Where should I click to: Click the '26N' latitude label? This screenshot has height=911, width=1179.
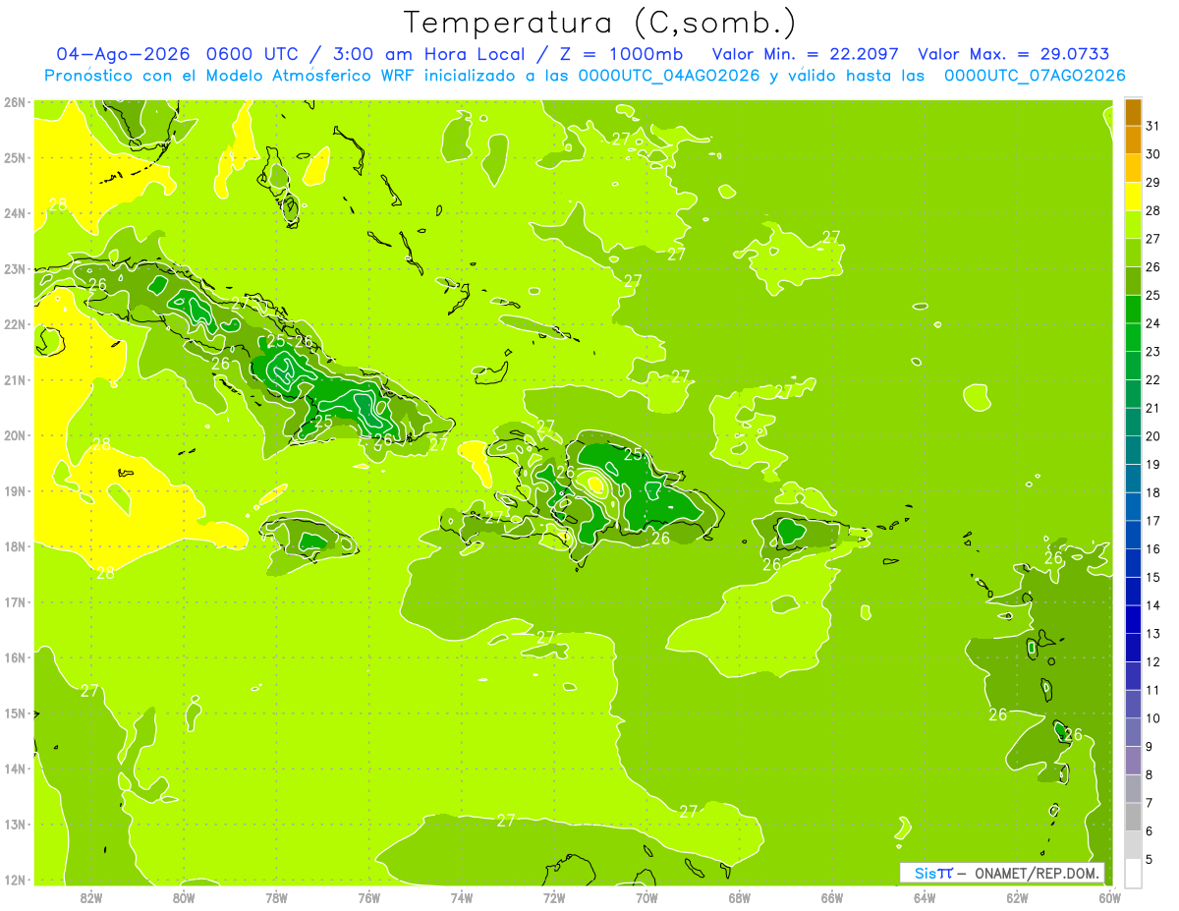click(16, 102)
